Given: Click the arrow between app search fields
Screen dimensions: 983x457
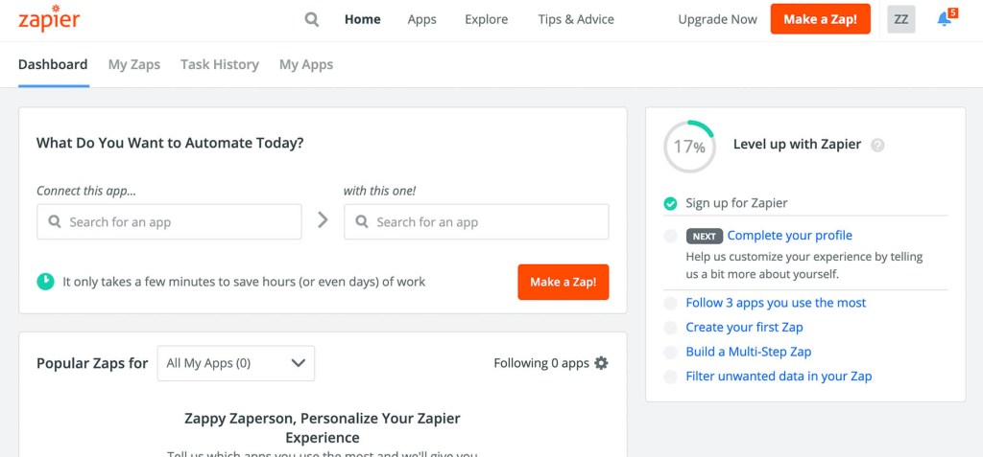Looking at the screenshot, I should click(x=323, y=220).
